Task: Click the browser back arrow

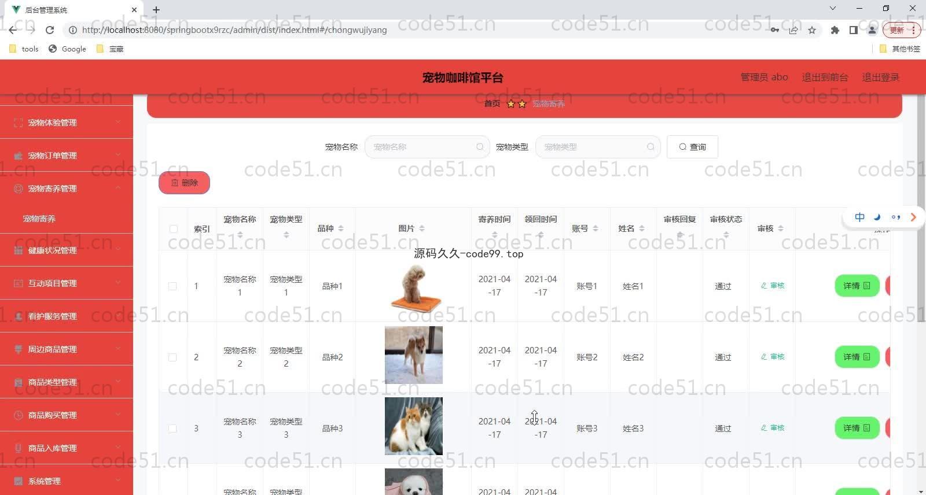Action: point(13,30)
